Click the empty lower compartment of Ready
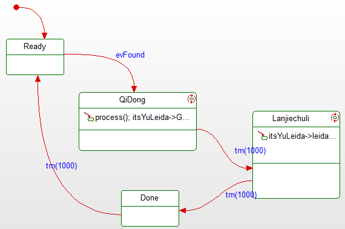The width and height of the screenshot is (345, 229). 35,65
